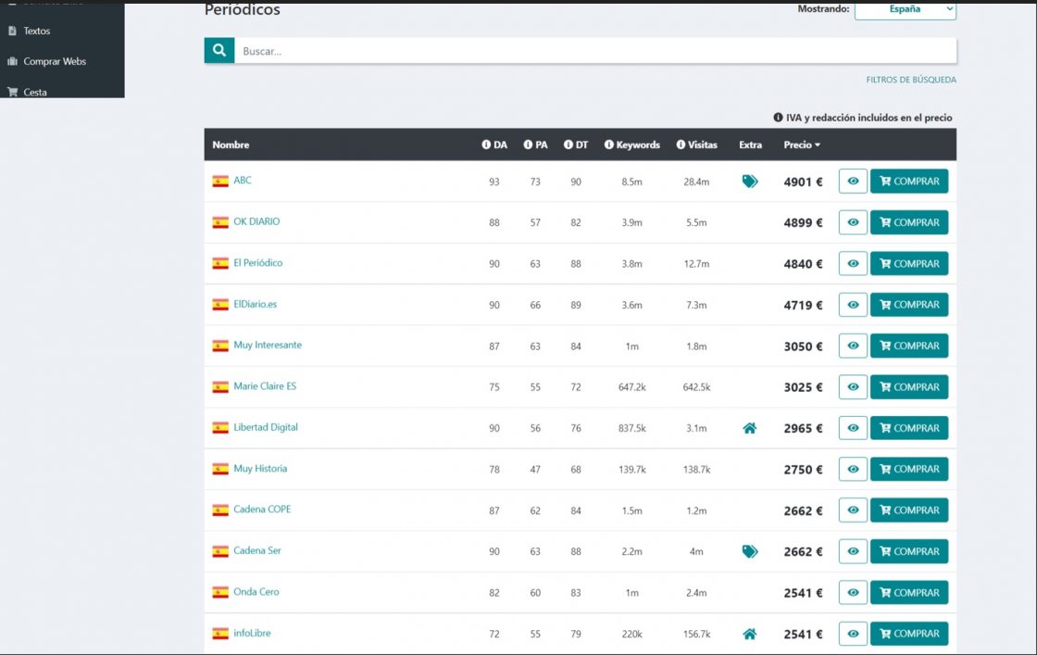
Task: Click COMPRAR button for Onda Cero
Action: [x=909, y=592]
